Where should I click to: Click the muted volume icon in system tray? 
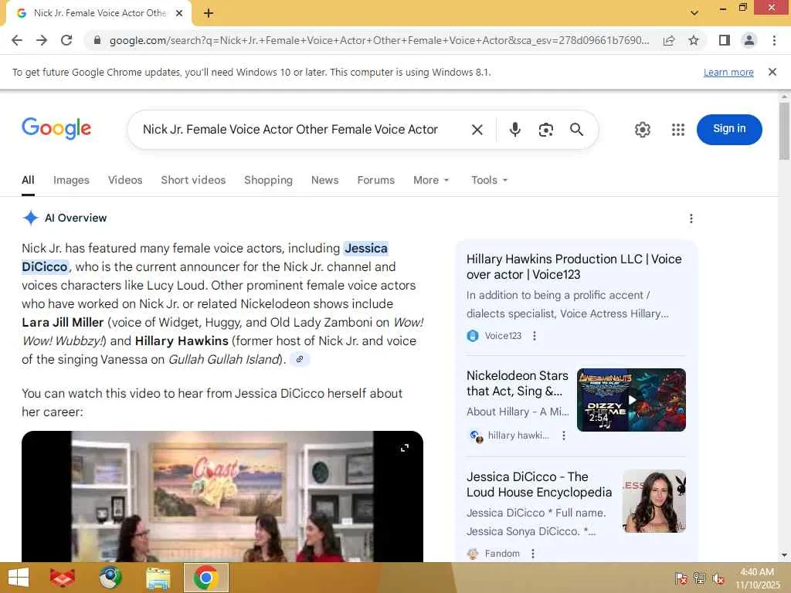tap(718, 578)
